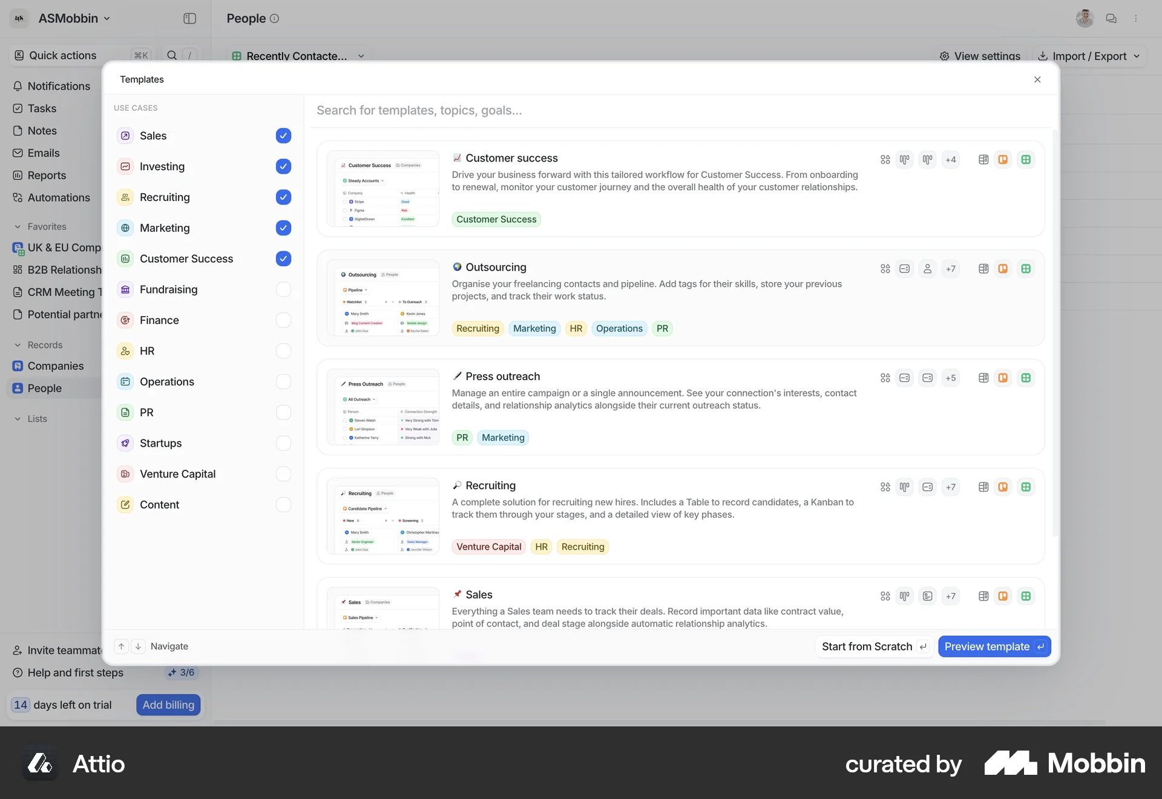Expand the Recently Contacted view selector
This screenshot has width=1162, height=799.
tap(361, 56)
